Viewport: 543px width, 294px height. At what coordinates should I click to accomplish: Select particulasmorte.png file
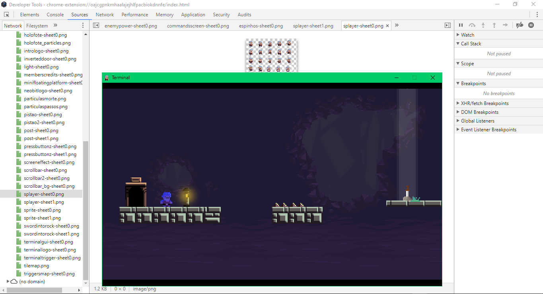pyautogui.click(x=45, y=99)
